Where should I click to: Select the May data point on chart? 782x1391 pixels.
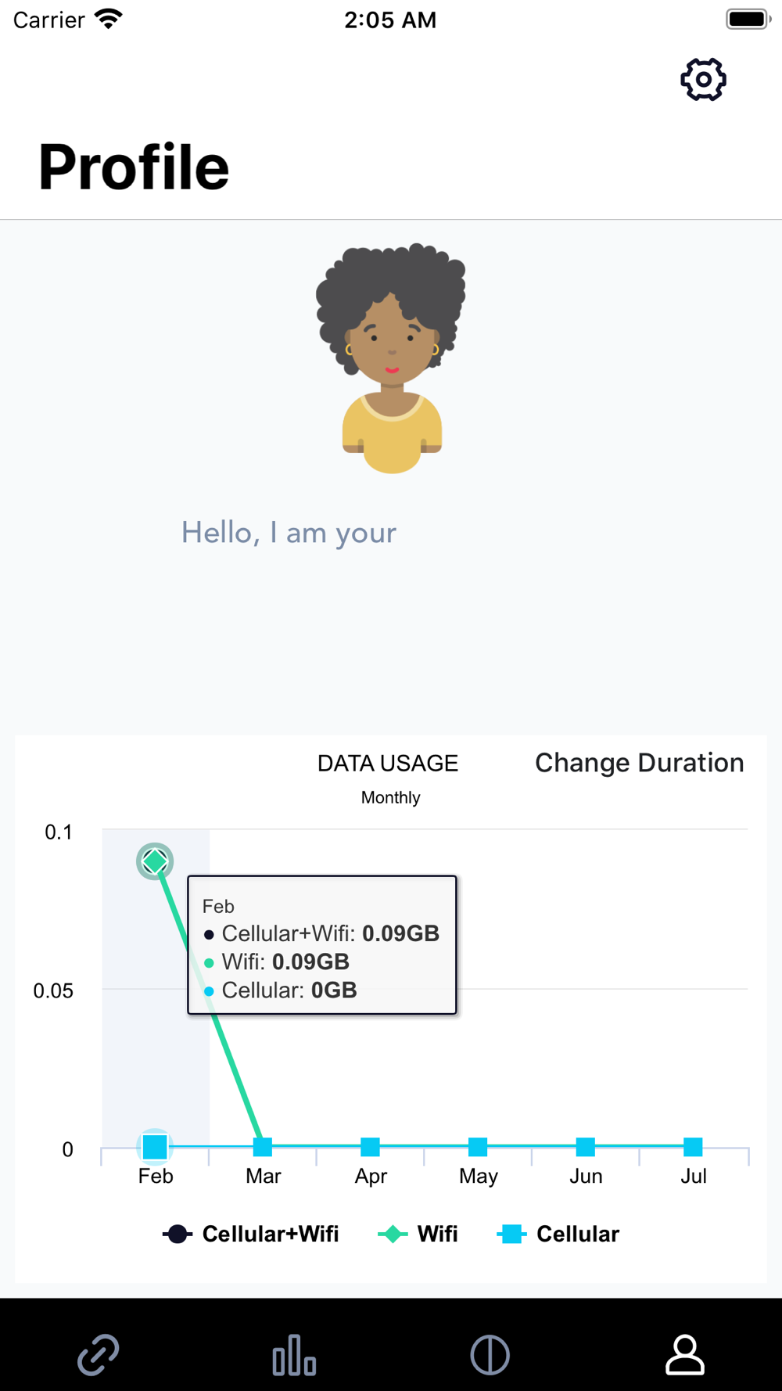click(478, 1147)
